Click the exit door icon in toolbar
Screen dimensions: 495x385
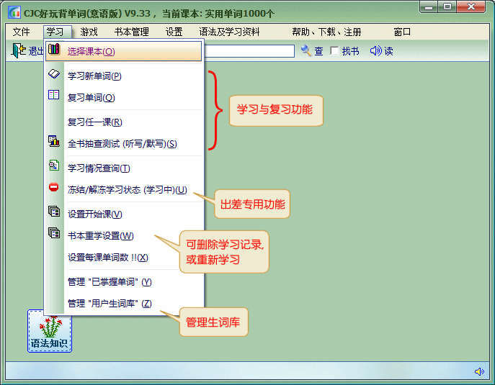pyautogui.click(x=18, y=51)
